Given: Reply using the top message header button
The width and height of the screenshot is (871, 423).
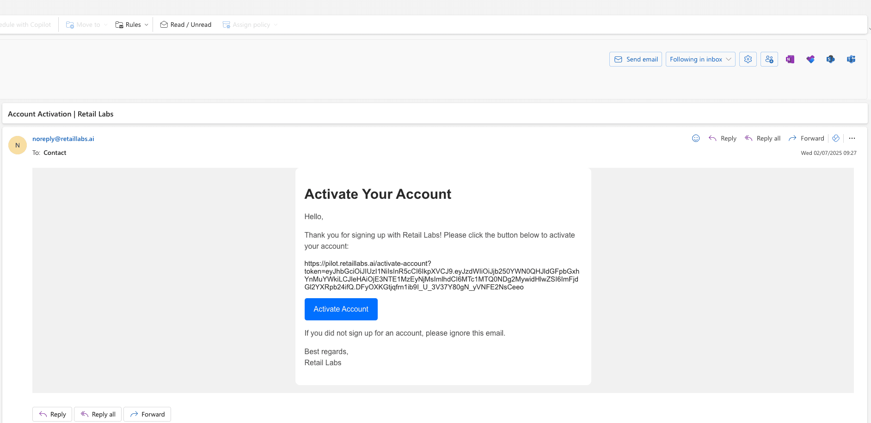Looking at the screenshot, I should 723,138.
